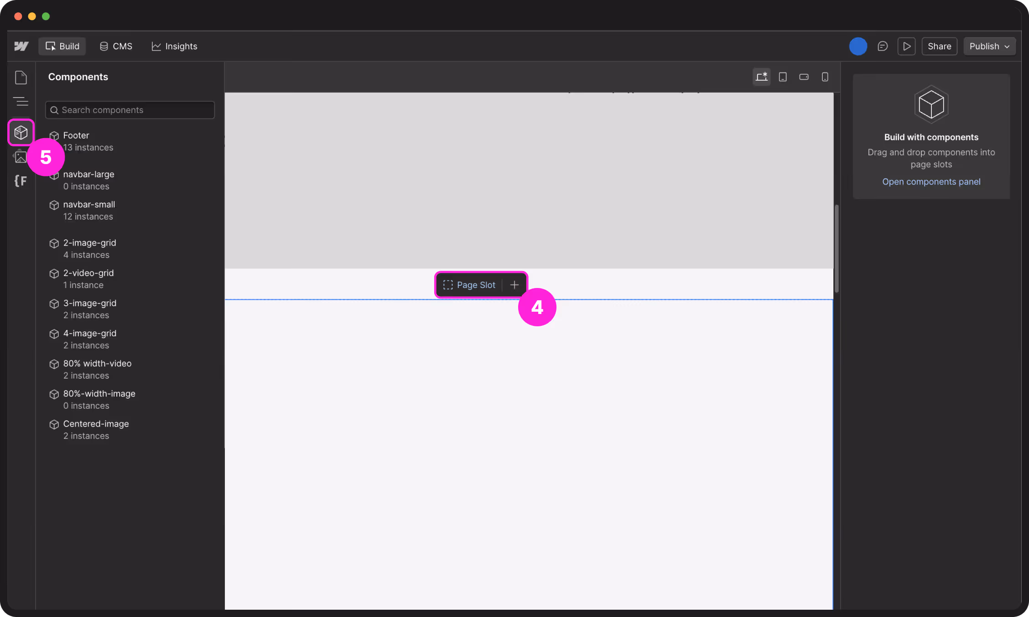Open components panel via the link
The image size is (1029, 617).
[x=931, y=181]
